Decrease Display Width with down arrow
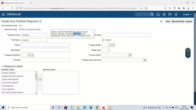196x110 pixels. point(113,45)
